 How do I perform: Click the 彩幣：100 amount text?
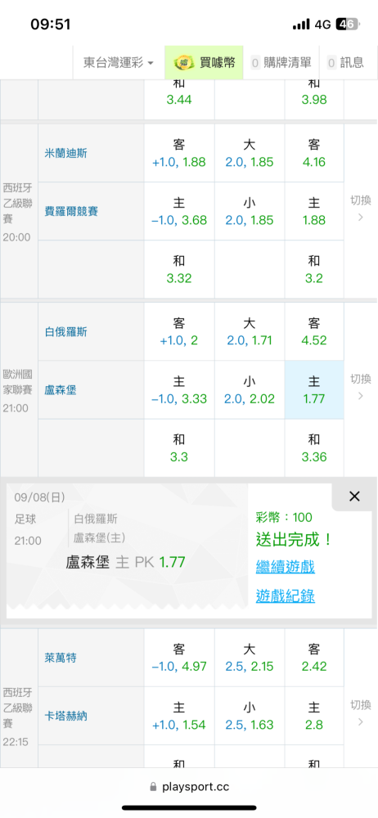point(284,518)
